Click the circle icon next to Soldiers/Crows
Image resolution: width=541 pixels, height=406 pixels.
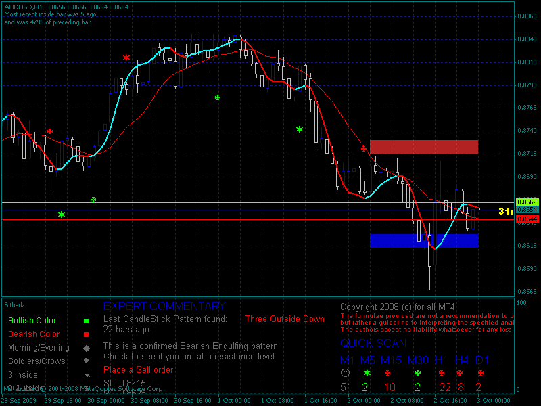[x=87, y=361]
